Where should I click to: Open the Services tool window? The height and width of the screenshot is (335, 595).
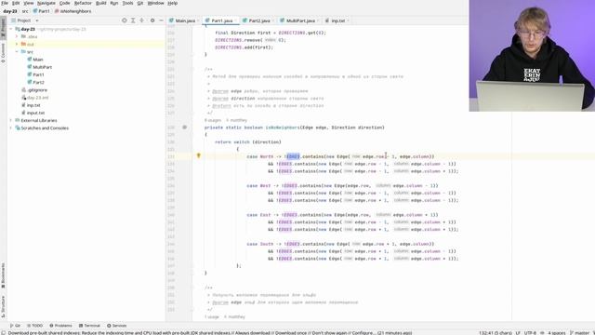click(116, 326)
